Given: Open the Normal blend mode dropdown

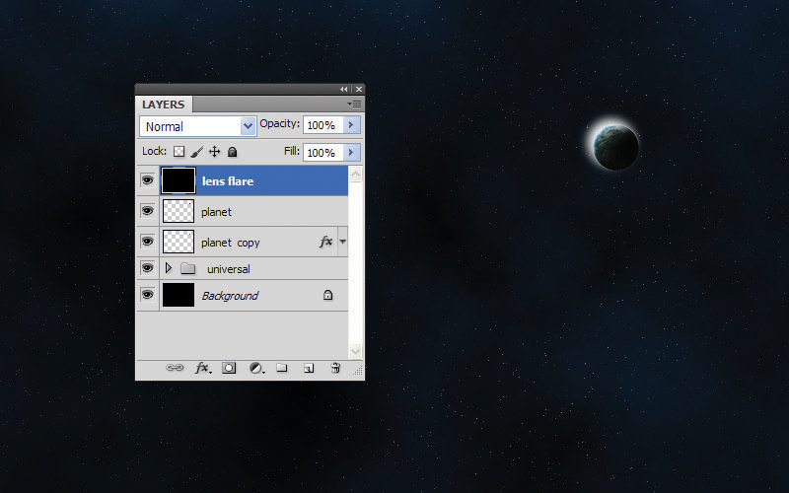Looking at the screenshot, I should [x=198, y=126].
